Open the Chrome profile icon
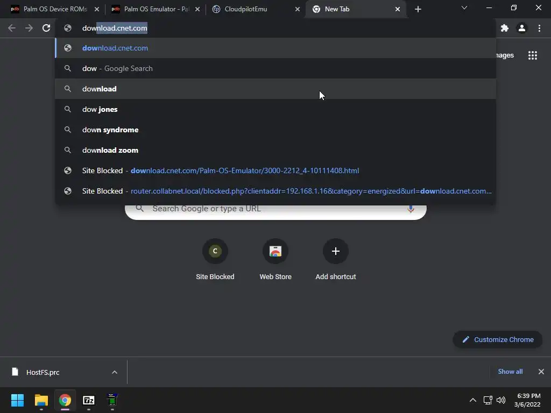551x413 pixels. coord(522,28)
